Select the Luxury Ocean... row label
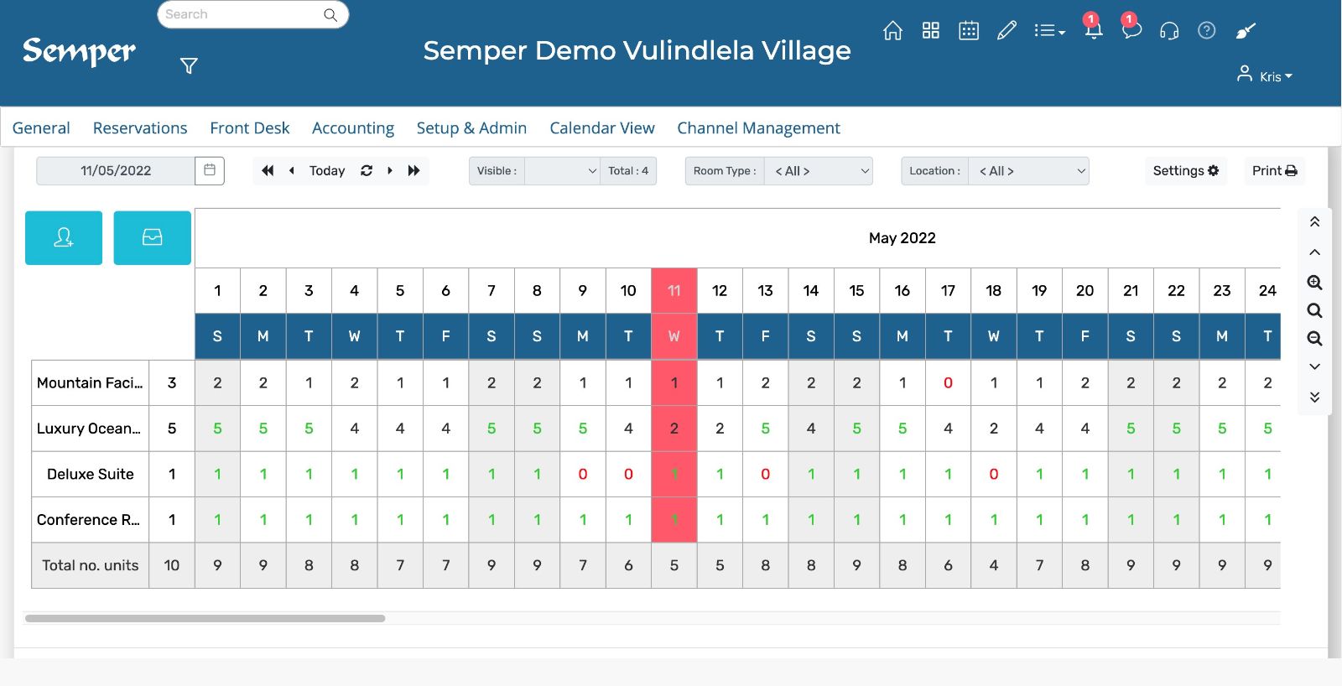 (90, 429)
